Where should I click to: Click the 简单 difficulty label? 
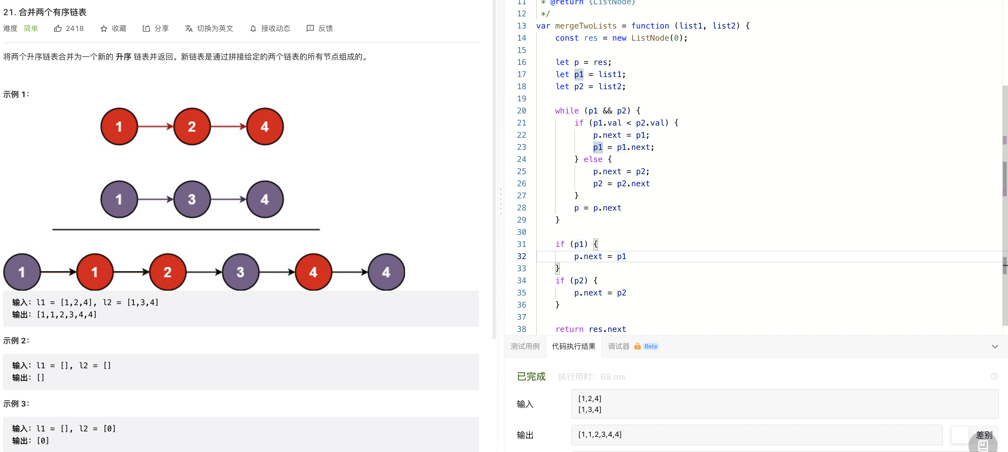click(x=31, y=29)
